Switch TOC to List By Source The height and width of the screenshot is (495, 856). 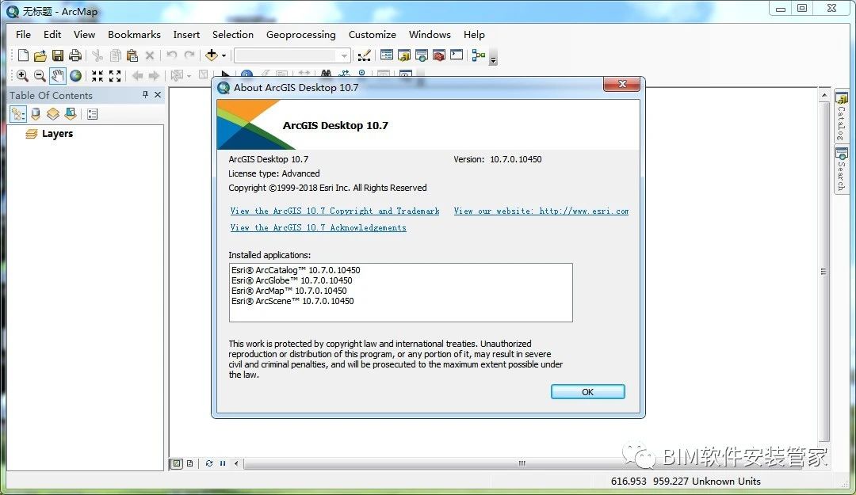[x=36, y=113]
